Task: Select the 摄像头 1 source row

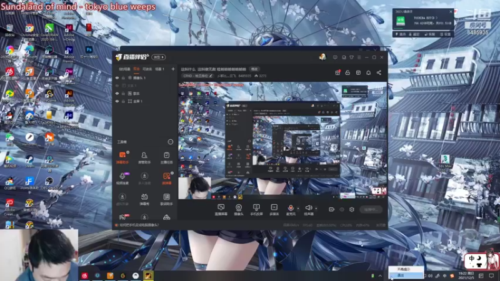Action: coord(146,77)
